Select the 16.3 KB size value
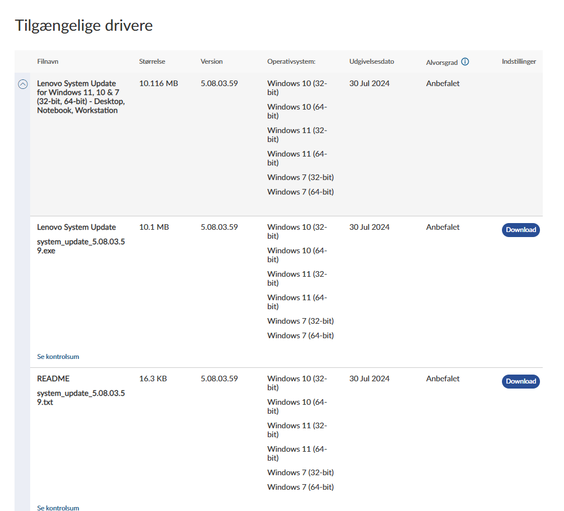This screenshot has width=564, height=511. [153, 378]
